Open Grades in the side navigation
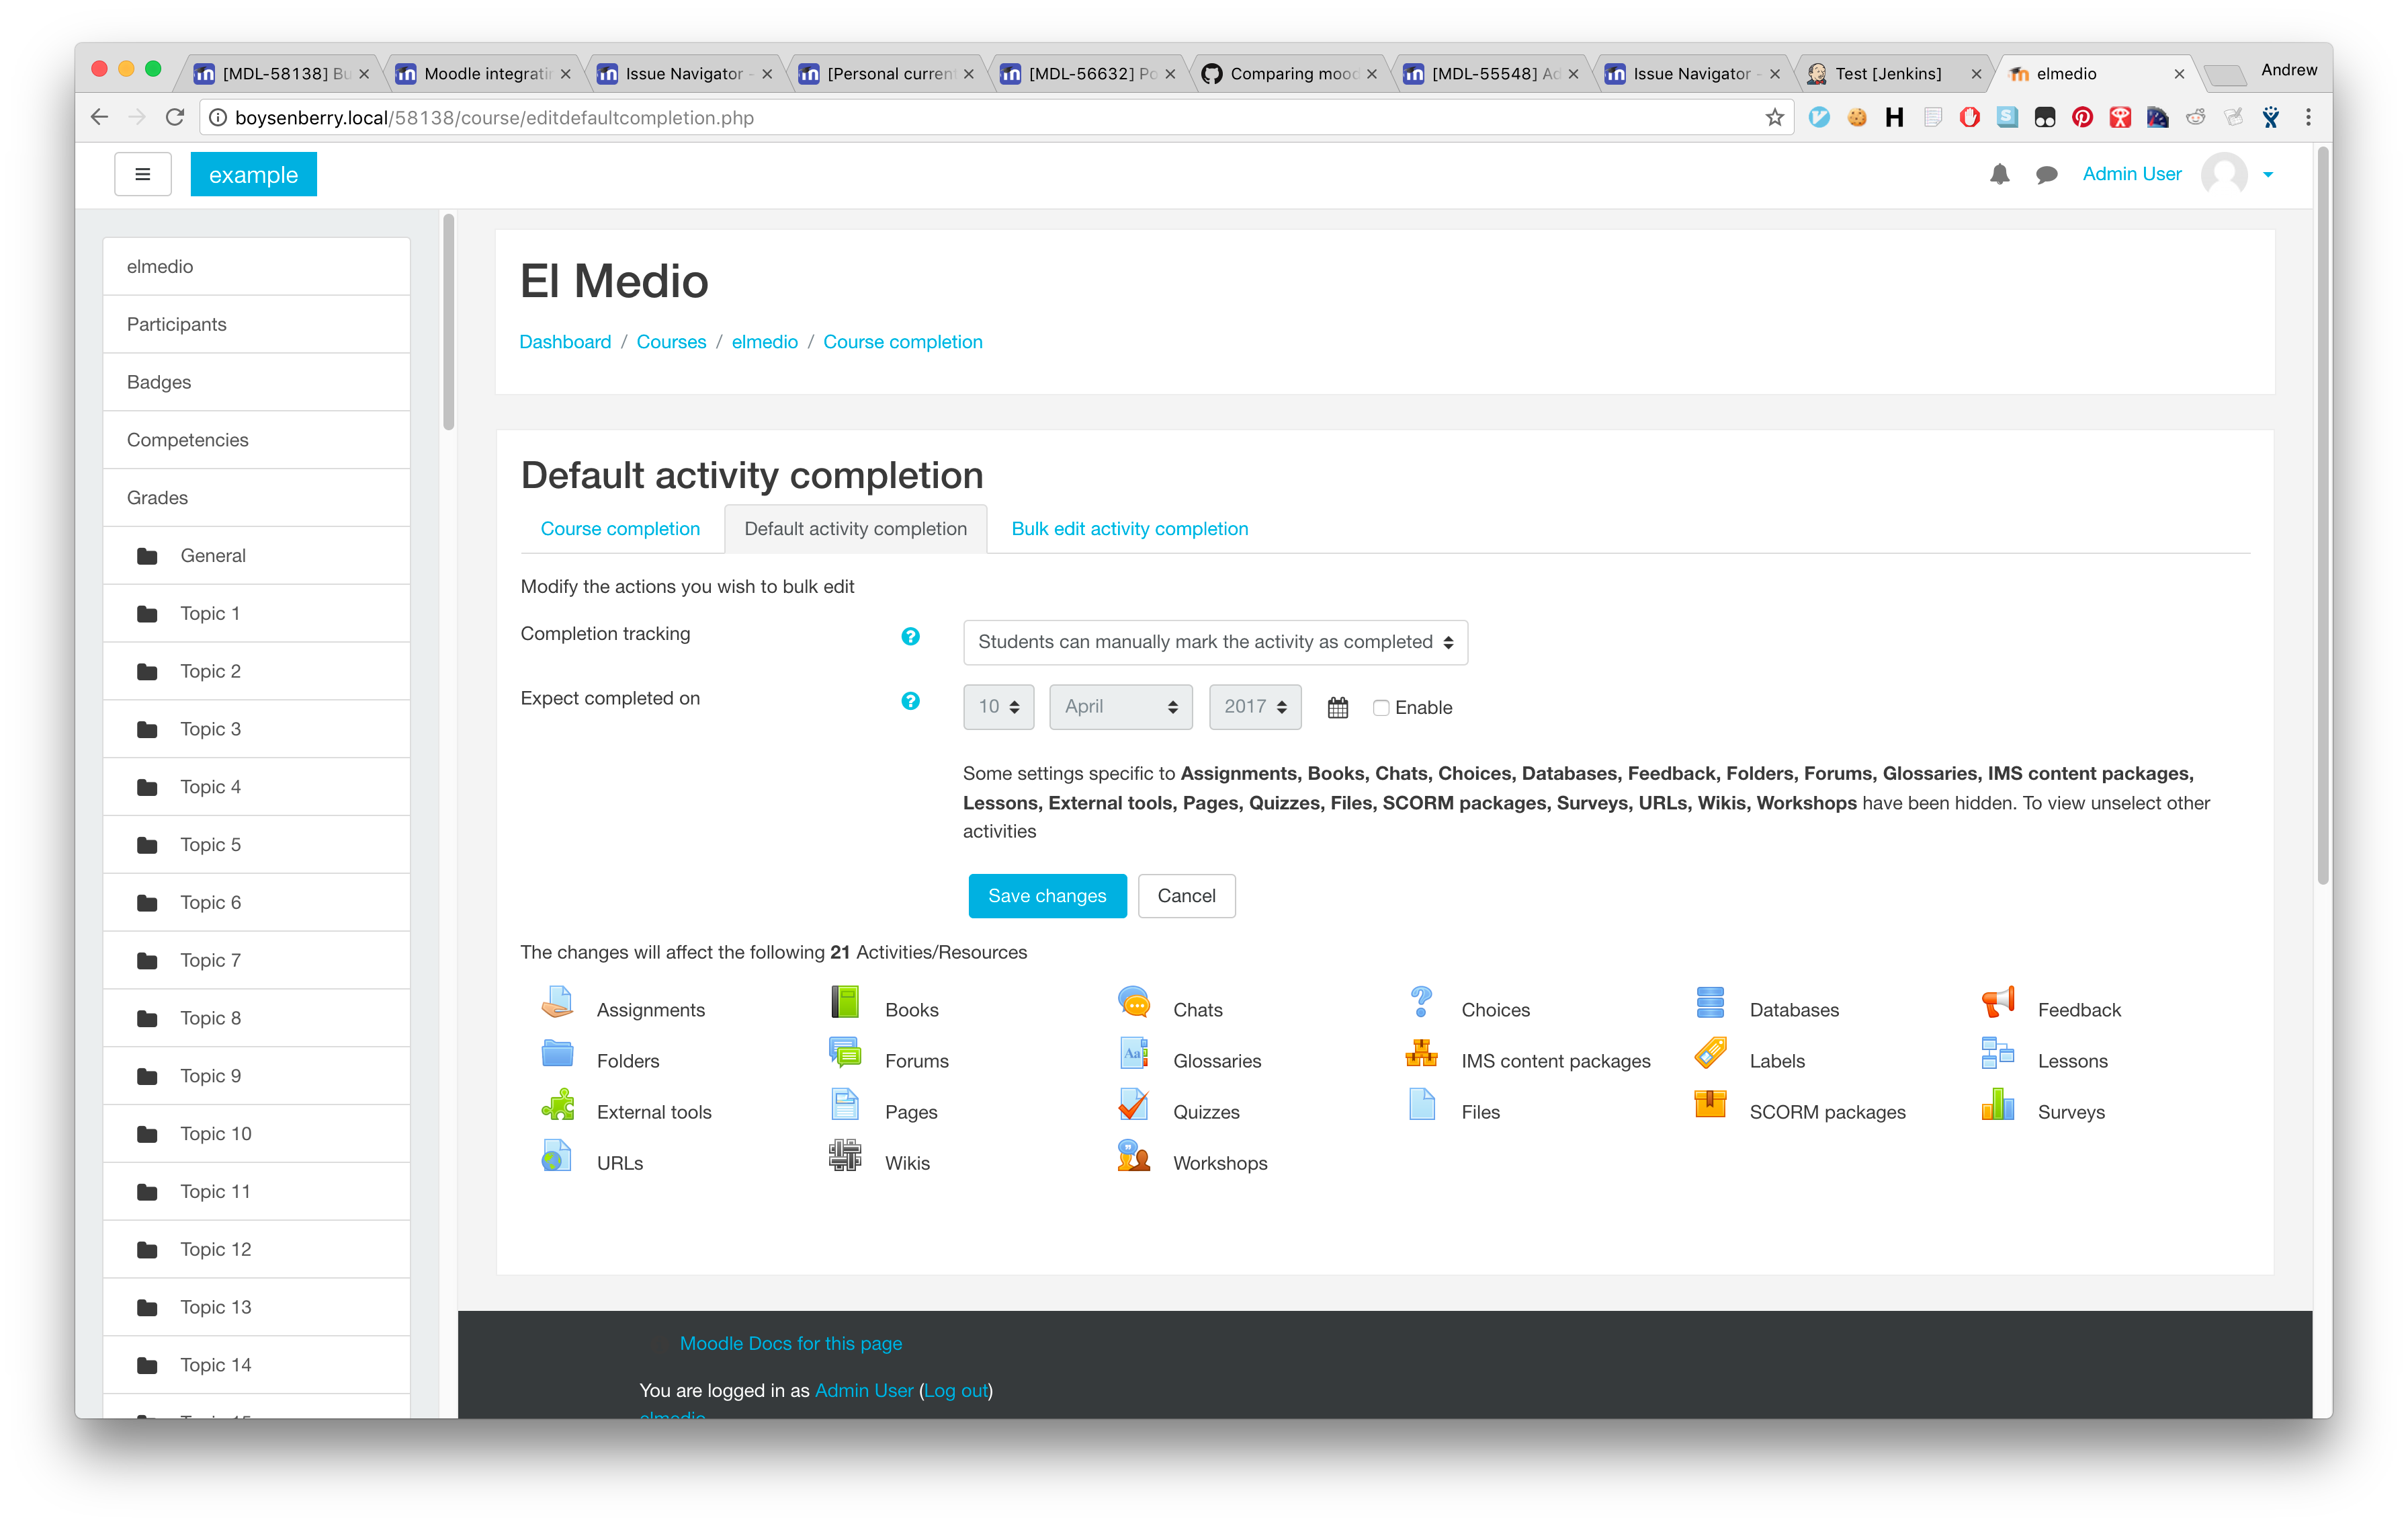 tap(257, 497)
